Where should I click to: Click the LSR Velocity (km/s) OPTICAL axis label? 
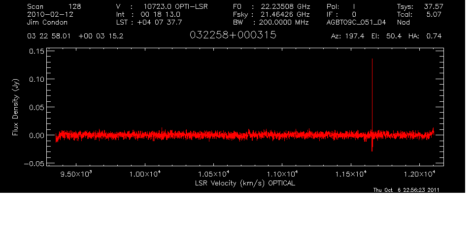pyautogui.click(x=245, y=183)
